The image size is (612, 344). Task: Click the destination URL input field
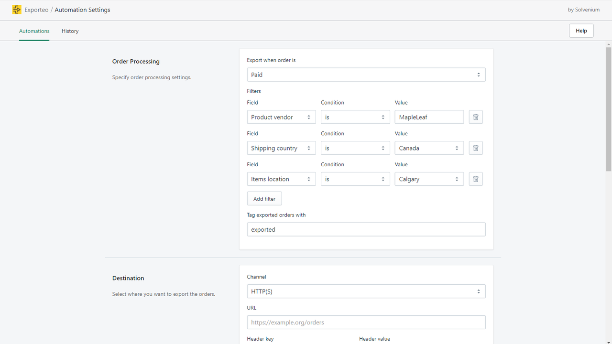pos(366,322)
